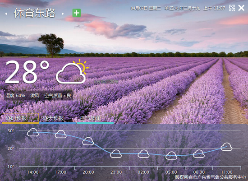Click the time 上午 11:07

[214, 8]
